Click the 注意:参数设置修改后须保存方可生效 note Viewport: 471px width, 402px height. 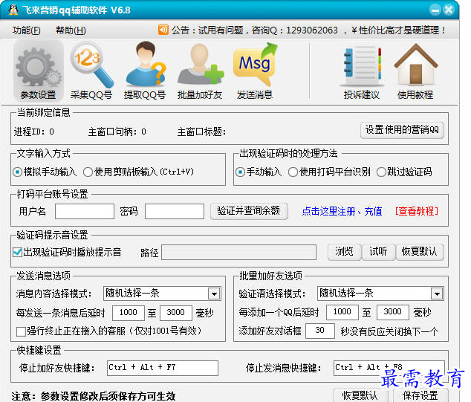tap(94, 396)
